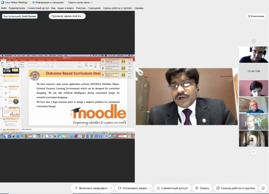Open the Файл menu
Image resolution: width=269 pixels, height=194 pixels.
4,8
